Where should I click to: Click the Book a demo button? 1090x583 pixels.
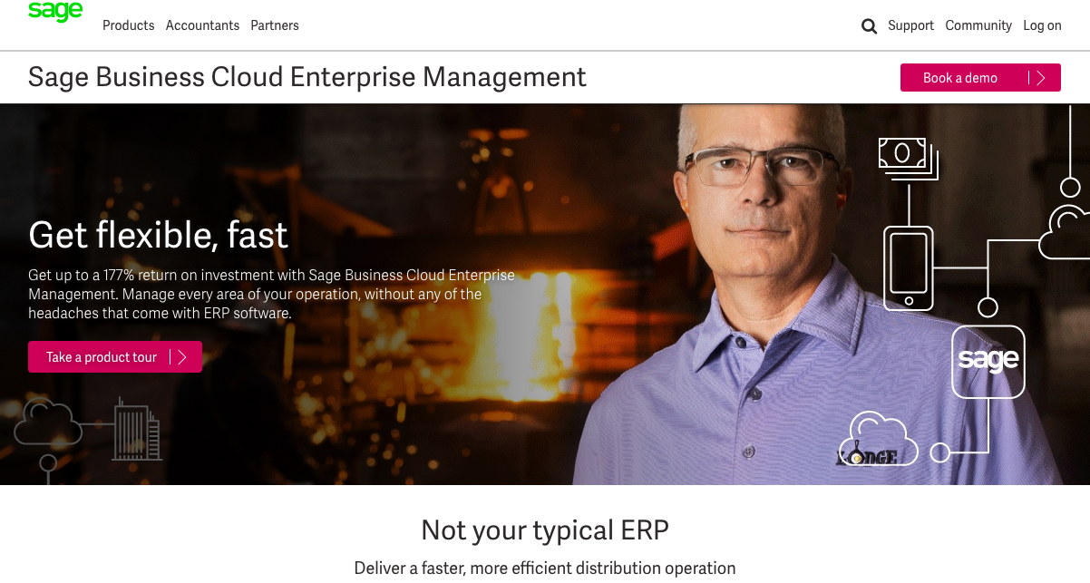tap(980, 78)
